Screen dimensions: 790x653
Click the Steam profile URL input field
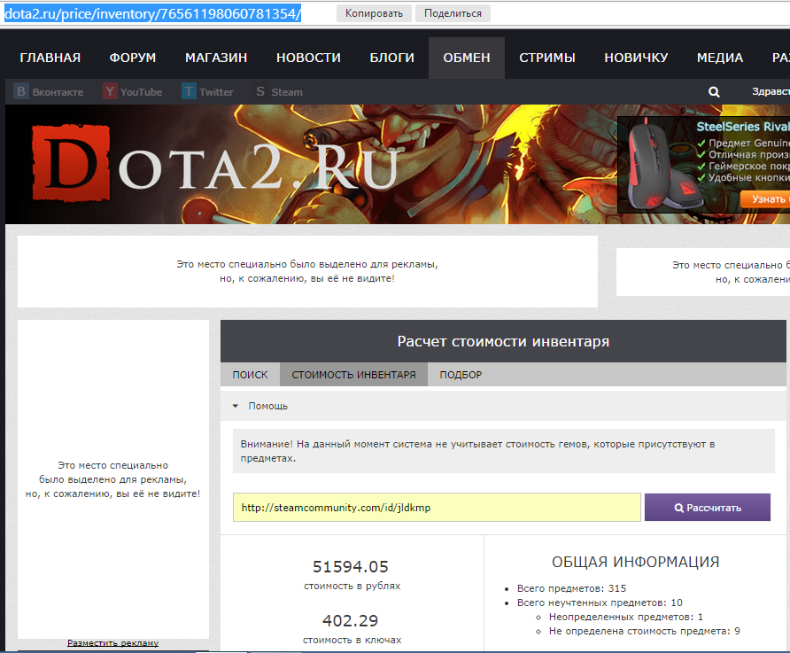point(437,508)
